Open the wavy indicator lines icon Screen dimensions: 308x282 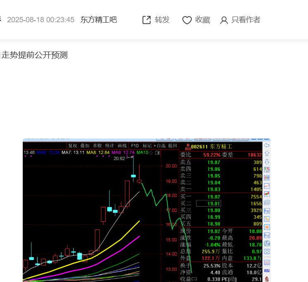[267, 263]
